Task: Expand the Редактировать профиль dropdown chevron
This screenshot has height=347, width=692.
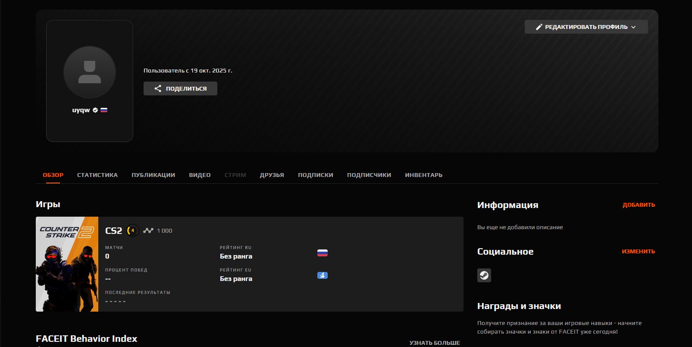Action: [x=633, y=27]
